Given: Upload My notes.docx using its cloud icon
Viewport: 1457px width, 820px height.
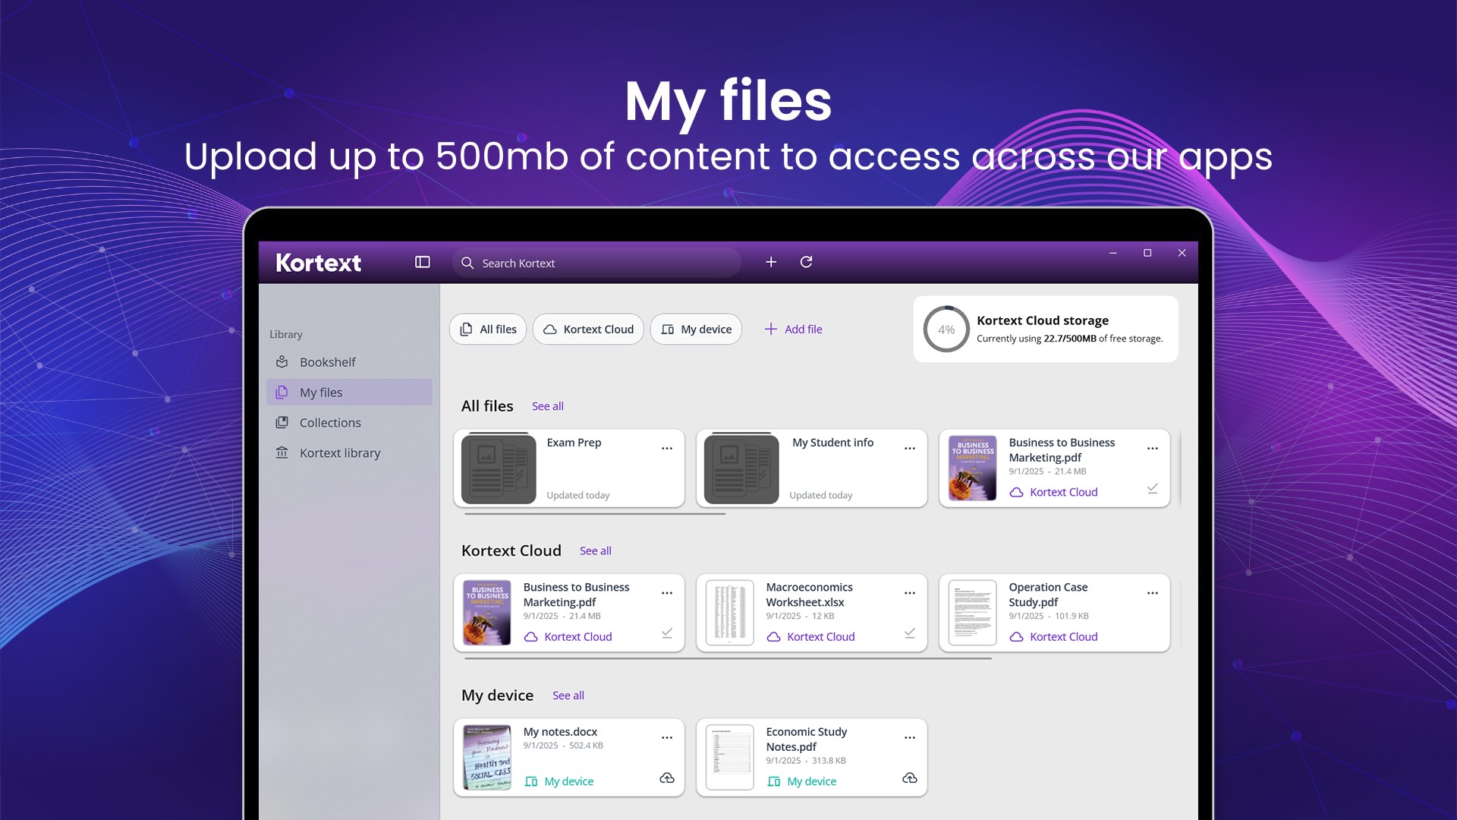Looking at the screenshot, I should (666, 777).
